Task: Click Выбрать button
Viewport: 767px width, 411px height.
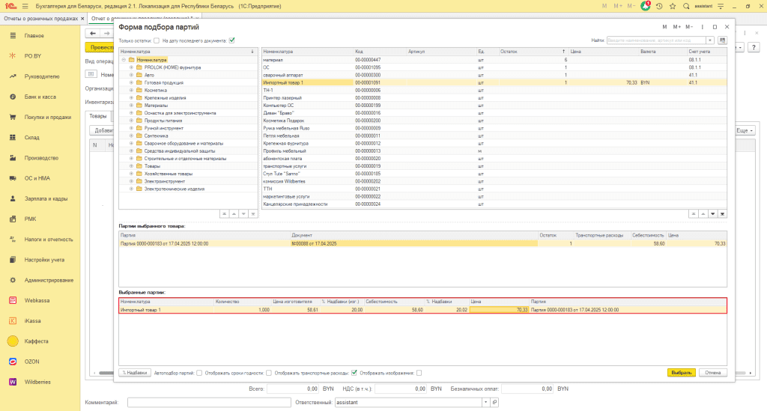Action: [681, 373]
